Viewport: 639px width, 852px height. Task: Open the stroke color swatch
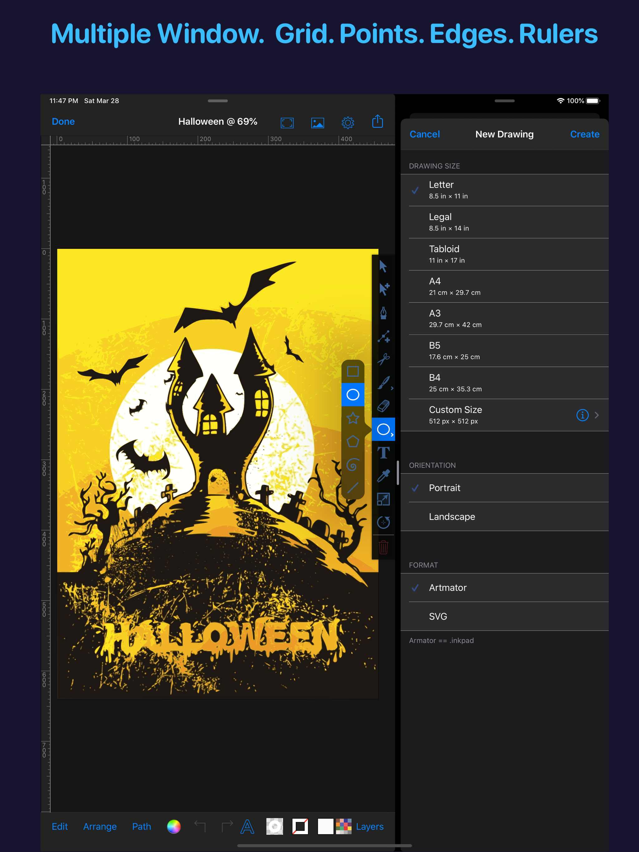300,826
